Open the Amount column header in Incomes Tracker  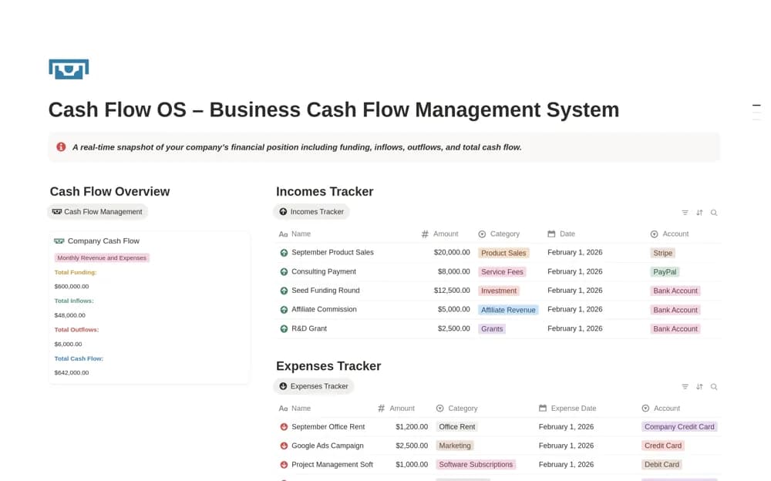(x=440, y=234)
